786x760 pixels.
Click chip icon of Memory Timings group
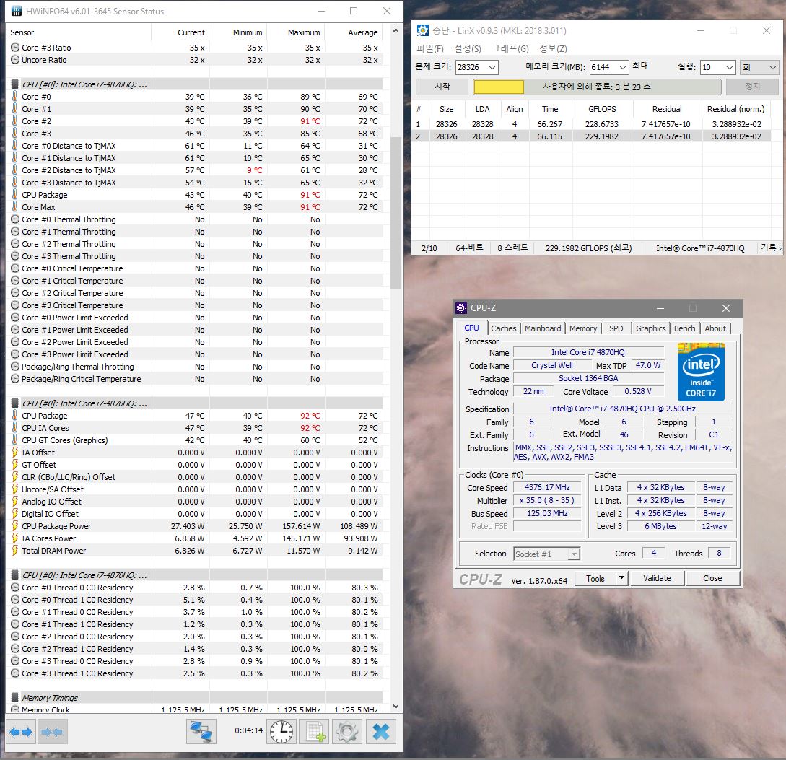16,698
